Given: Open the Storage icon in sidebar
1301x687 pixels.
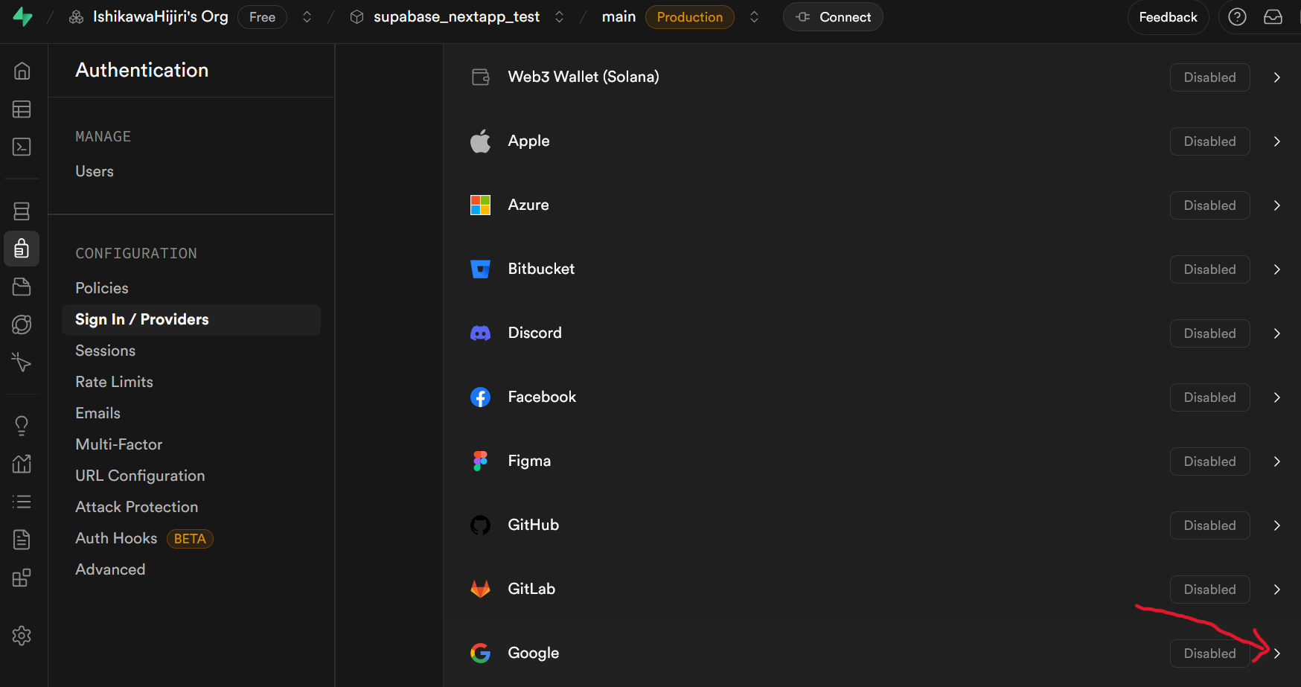Looking at the screenshot, I should [22, 287].
